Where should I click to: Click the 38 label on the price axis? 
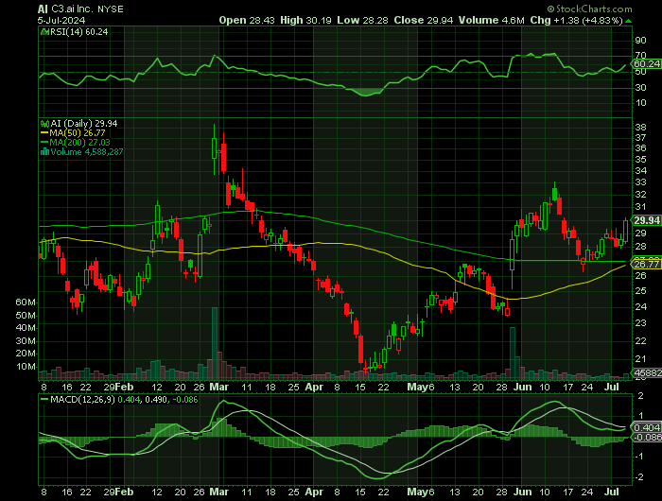click(x=640, y=127)
